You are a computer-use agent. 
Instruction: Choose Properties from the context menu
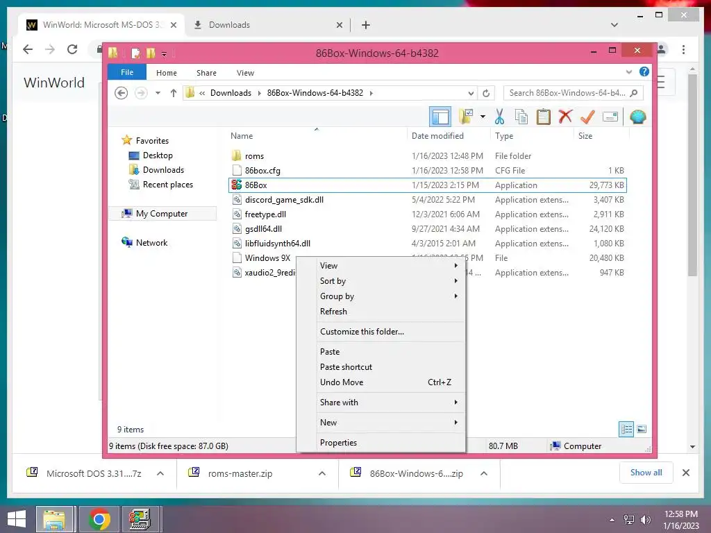pos(389,442)
